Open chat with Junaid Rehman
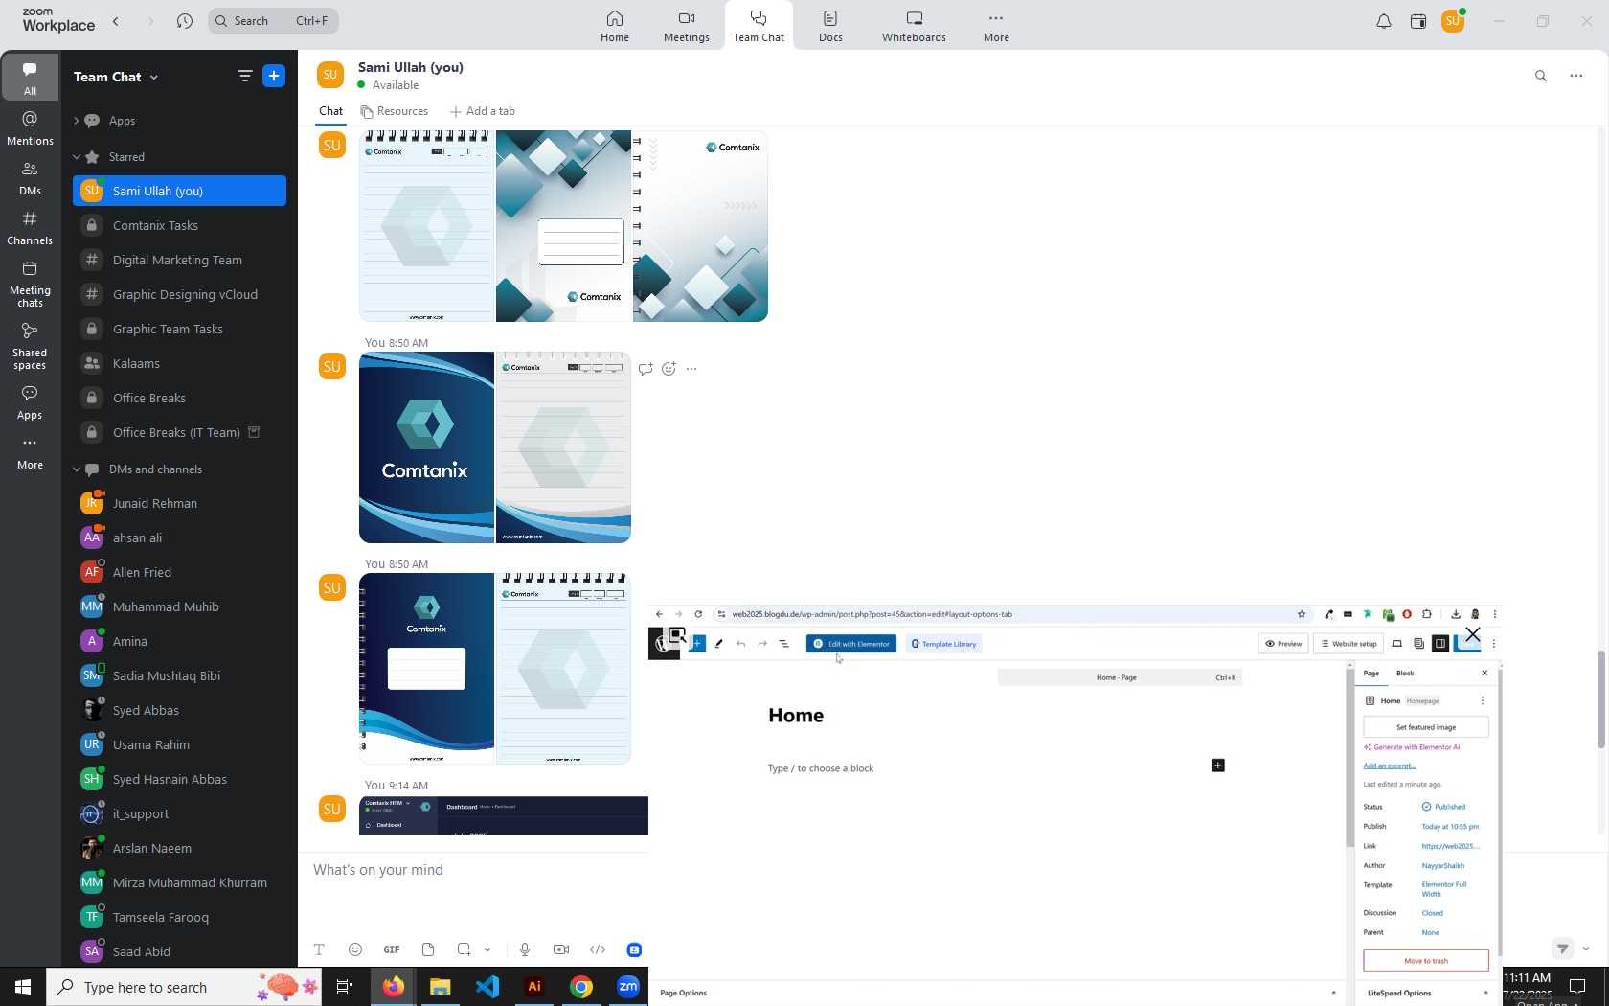The width and height of the screenshot is (1609, 1006). click(x=179, y=503)
